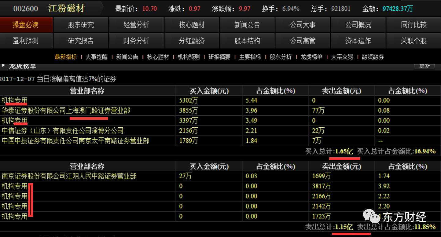This screenshot has height=237, width=441.
Task: Open the 新闻公告 main tab
Action: [x=247, y=25]
